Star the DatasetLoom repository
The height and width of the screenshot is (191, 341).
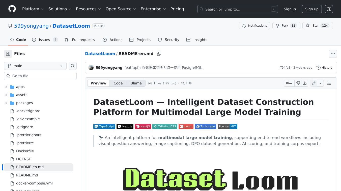tap(318, 26)
